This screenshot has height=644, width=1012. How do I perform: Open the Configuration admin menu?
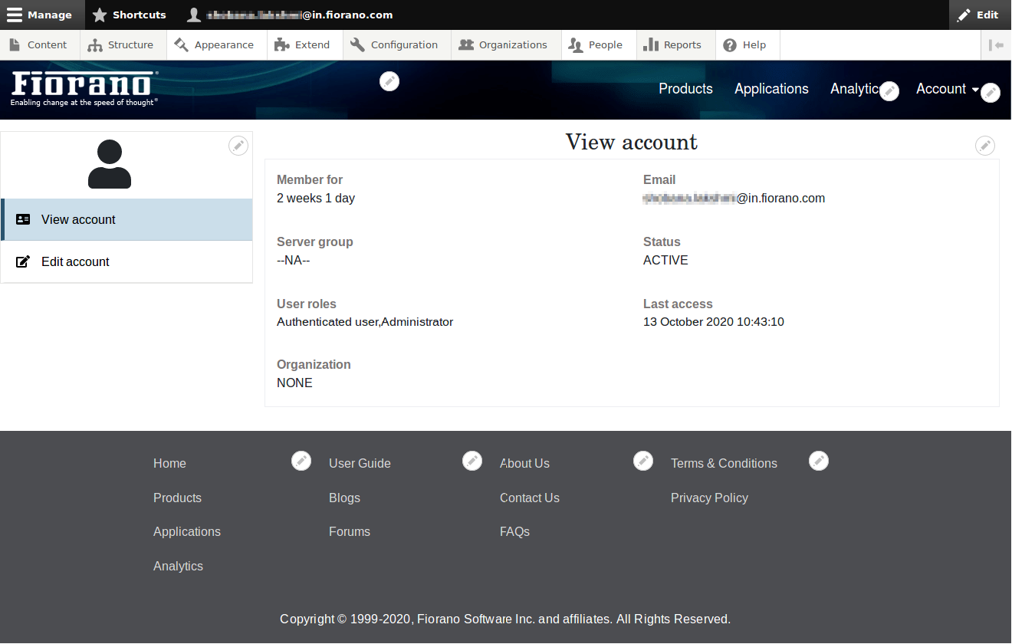tap(395, 45)
